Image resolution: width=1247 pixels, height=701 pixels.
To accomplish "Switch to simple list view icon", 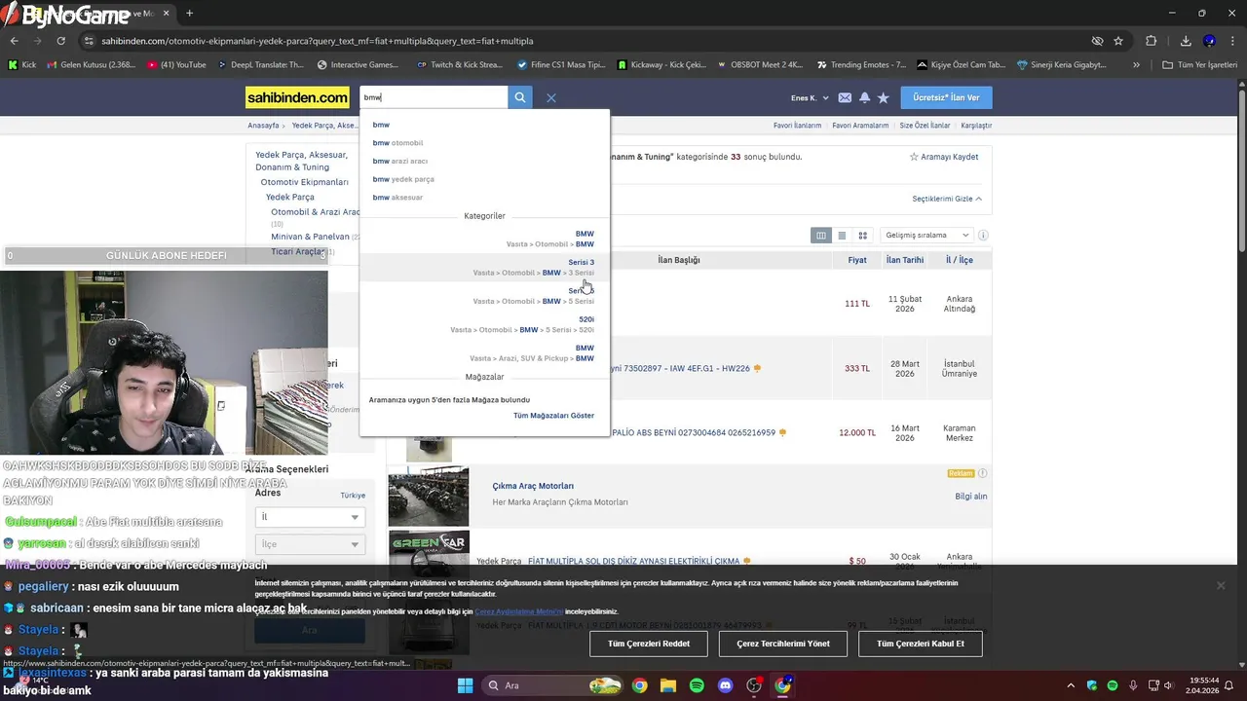I will pos(842,235).
